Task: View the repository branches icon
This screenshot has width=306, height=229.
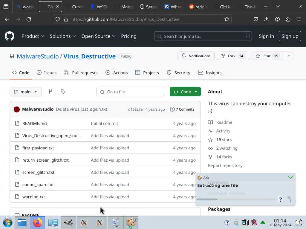Action: (x=50, y=92)
